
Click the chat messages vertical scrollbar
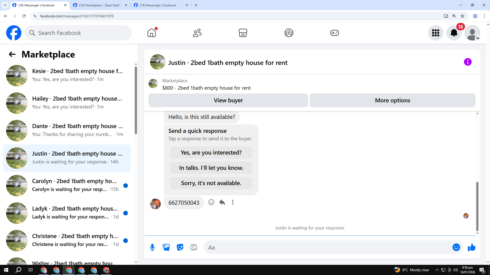(477, 206)
